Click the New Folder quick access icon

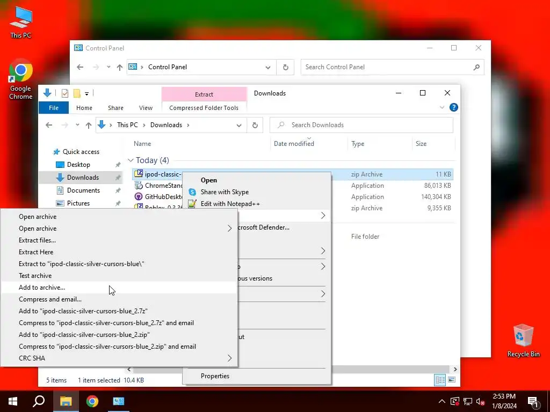pos(77,93)
